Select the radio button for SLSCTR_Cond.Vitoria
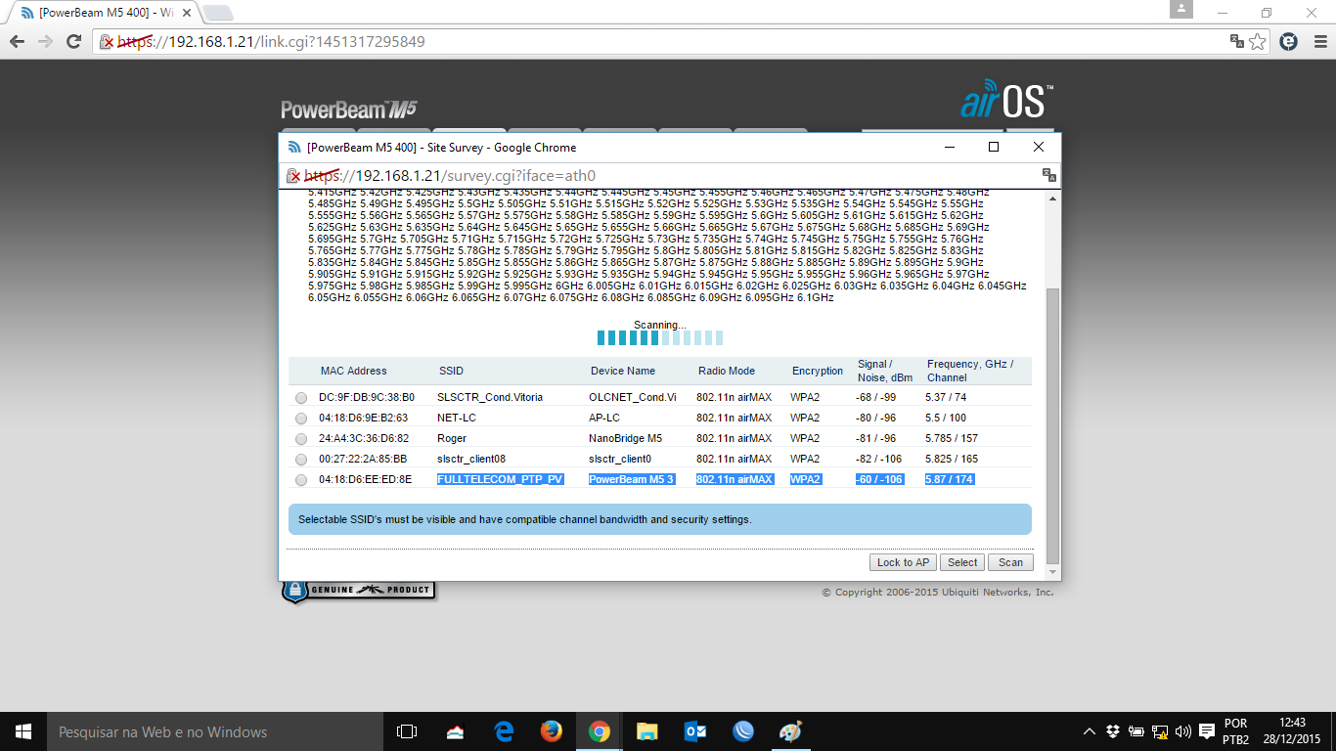Screen dimensions: 1336x751 tap(301, 398)
